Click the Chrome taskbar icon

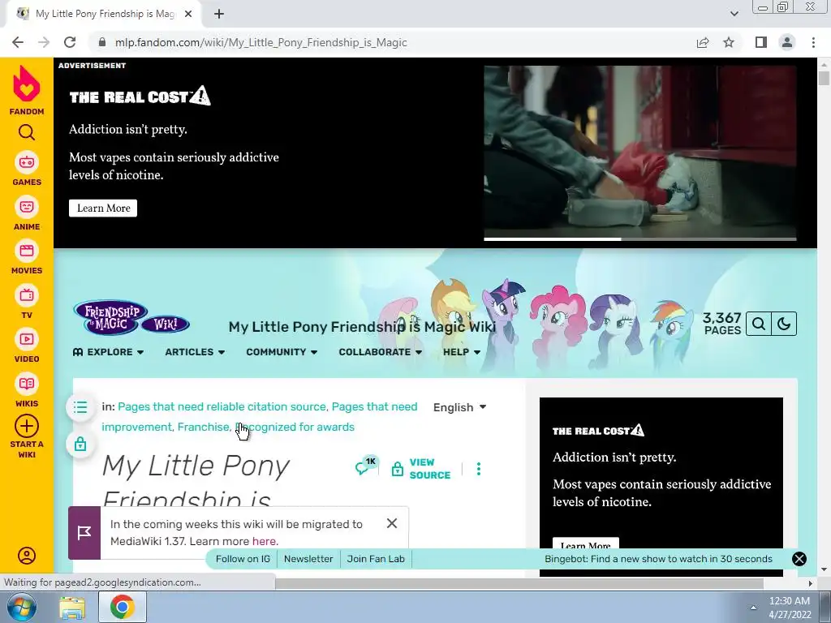click(122, 608)
